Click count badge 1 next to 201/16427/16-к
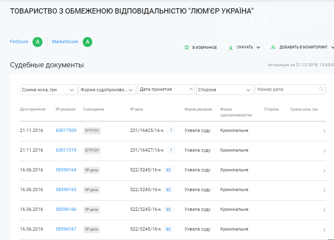 pyautogui.click(x=171, y=150)
